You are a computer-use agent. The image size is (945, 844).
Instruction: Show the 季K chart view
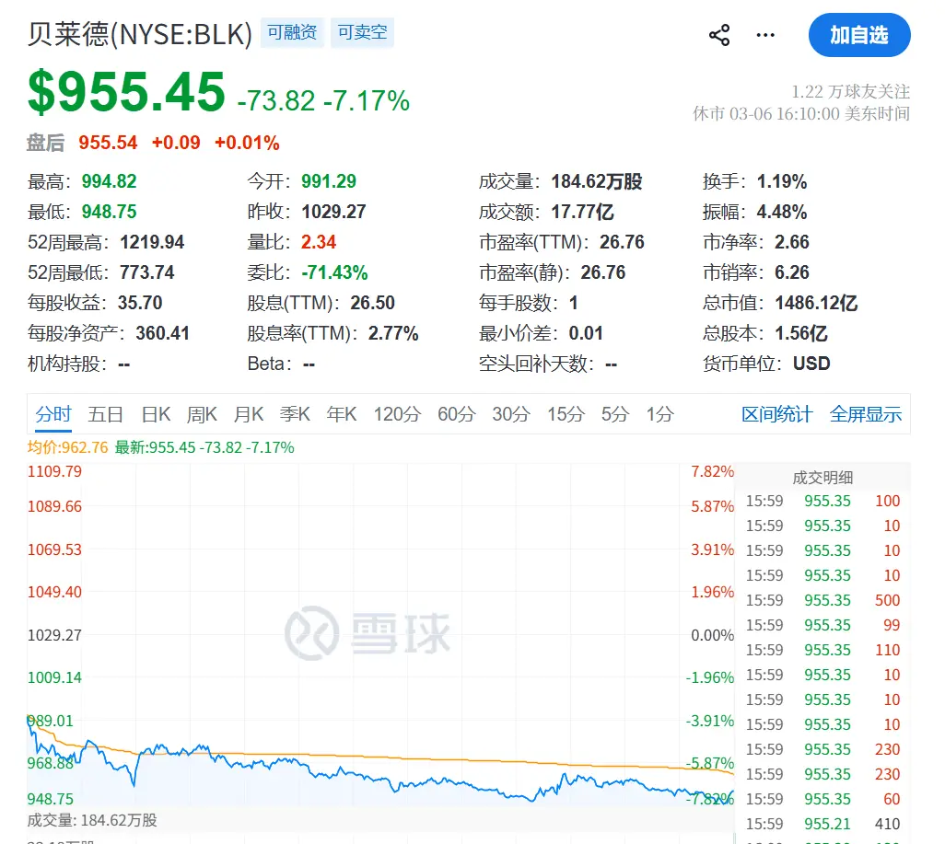coord(295,414)
